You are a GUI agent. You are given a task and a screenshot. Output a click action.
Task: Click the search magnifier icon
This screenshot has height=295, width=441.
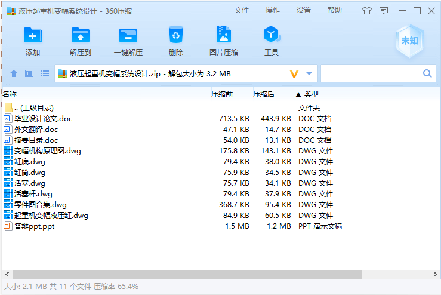pos(427,74)
